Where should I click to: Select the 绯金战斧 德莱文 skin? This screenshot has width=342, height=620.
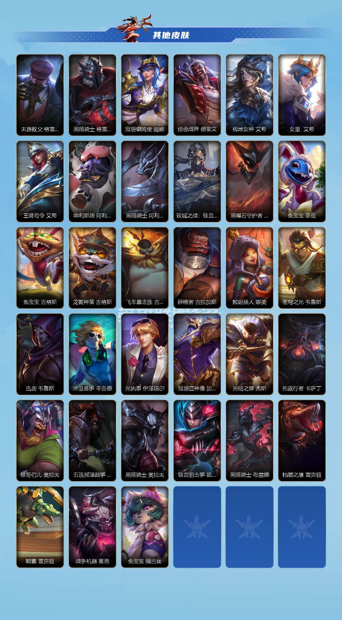(197, 95)
